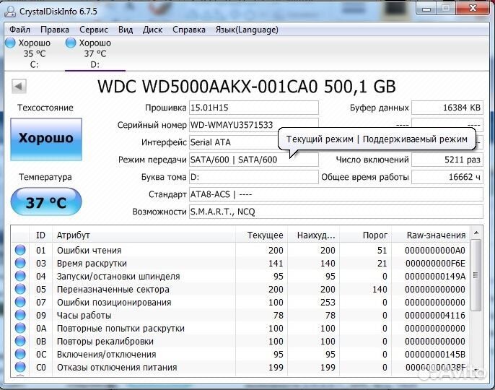Select the Ошибки чтения attribute name
Screen dimensions: 495x390
[x=89, y=251]
